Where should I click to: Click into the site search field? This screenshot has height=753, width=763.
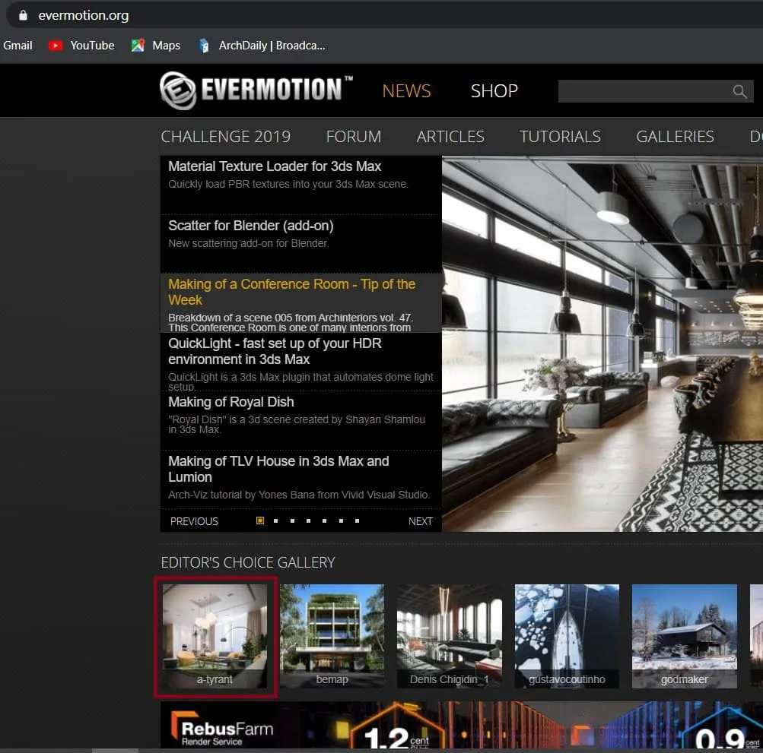(656, 91)
